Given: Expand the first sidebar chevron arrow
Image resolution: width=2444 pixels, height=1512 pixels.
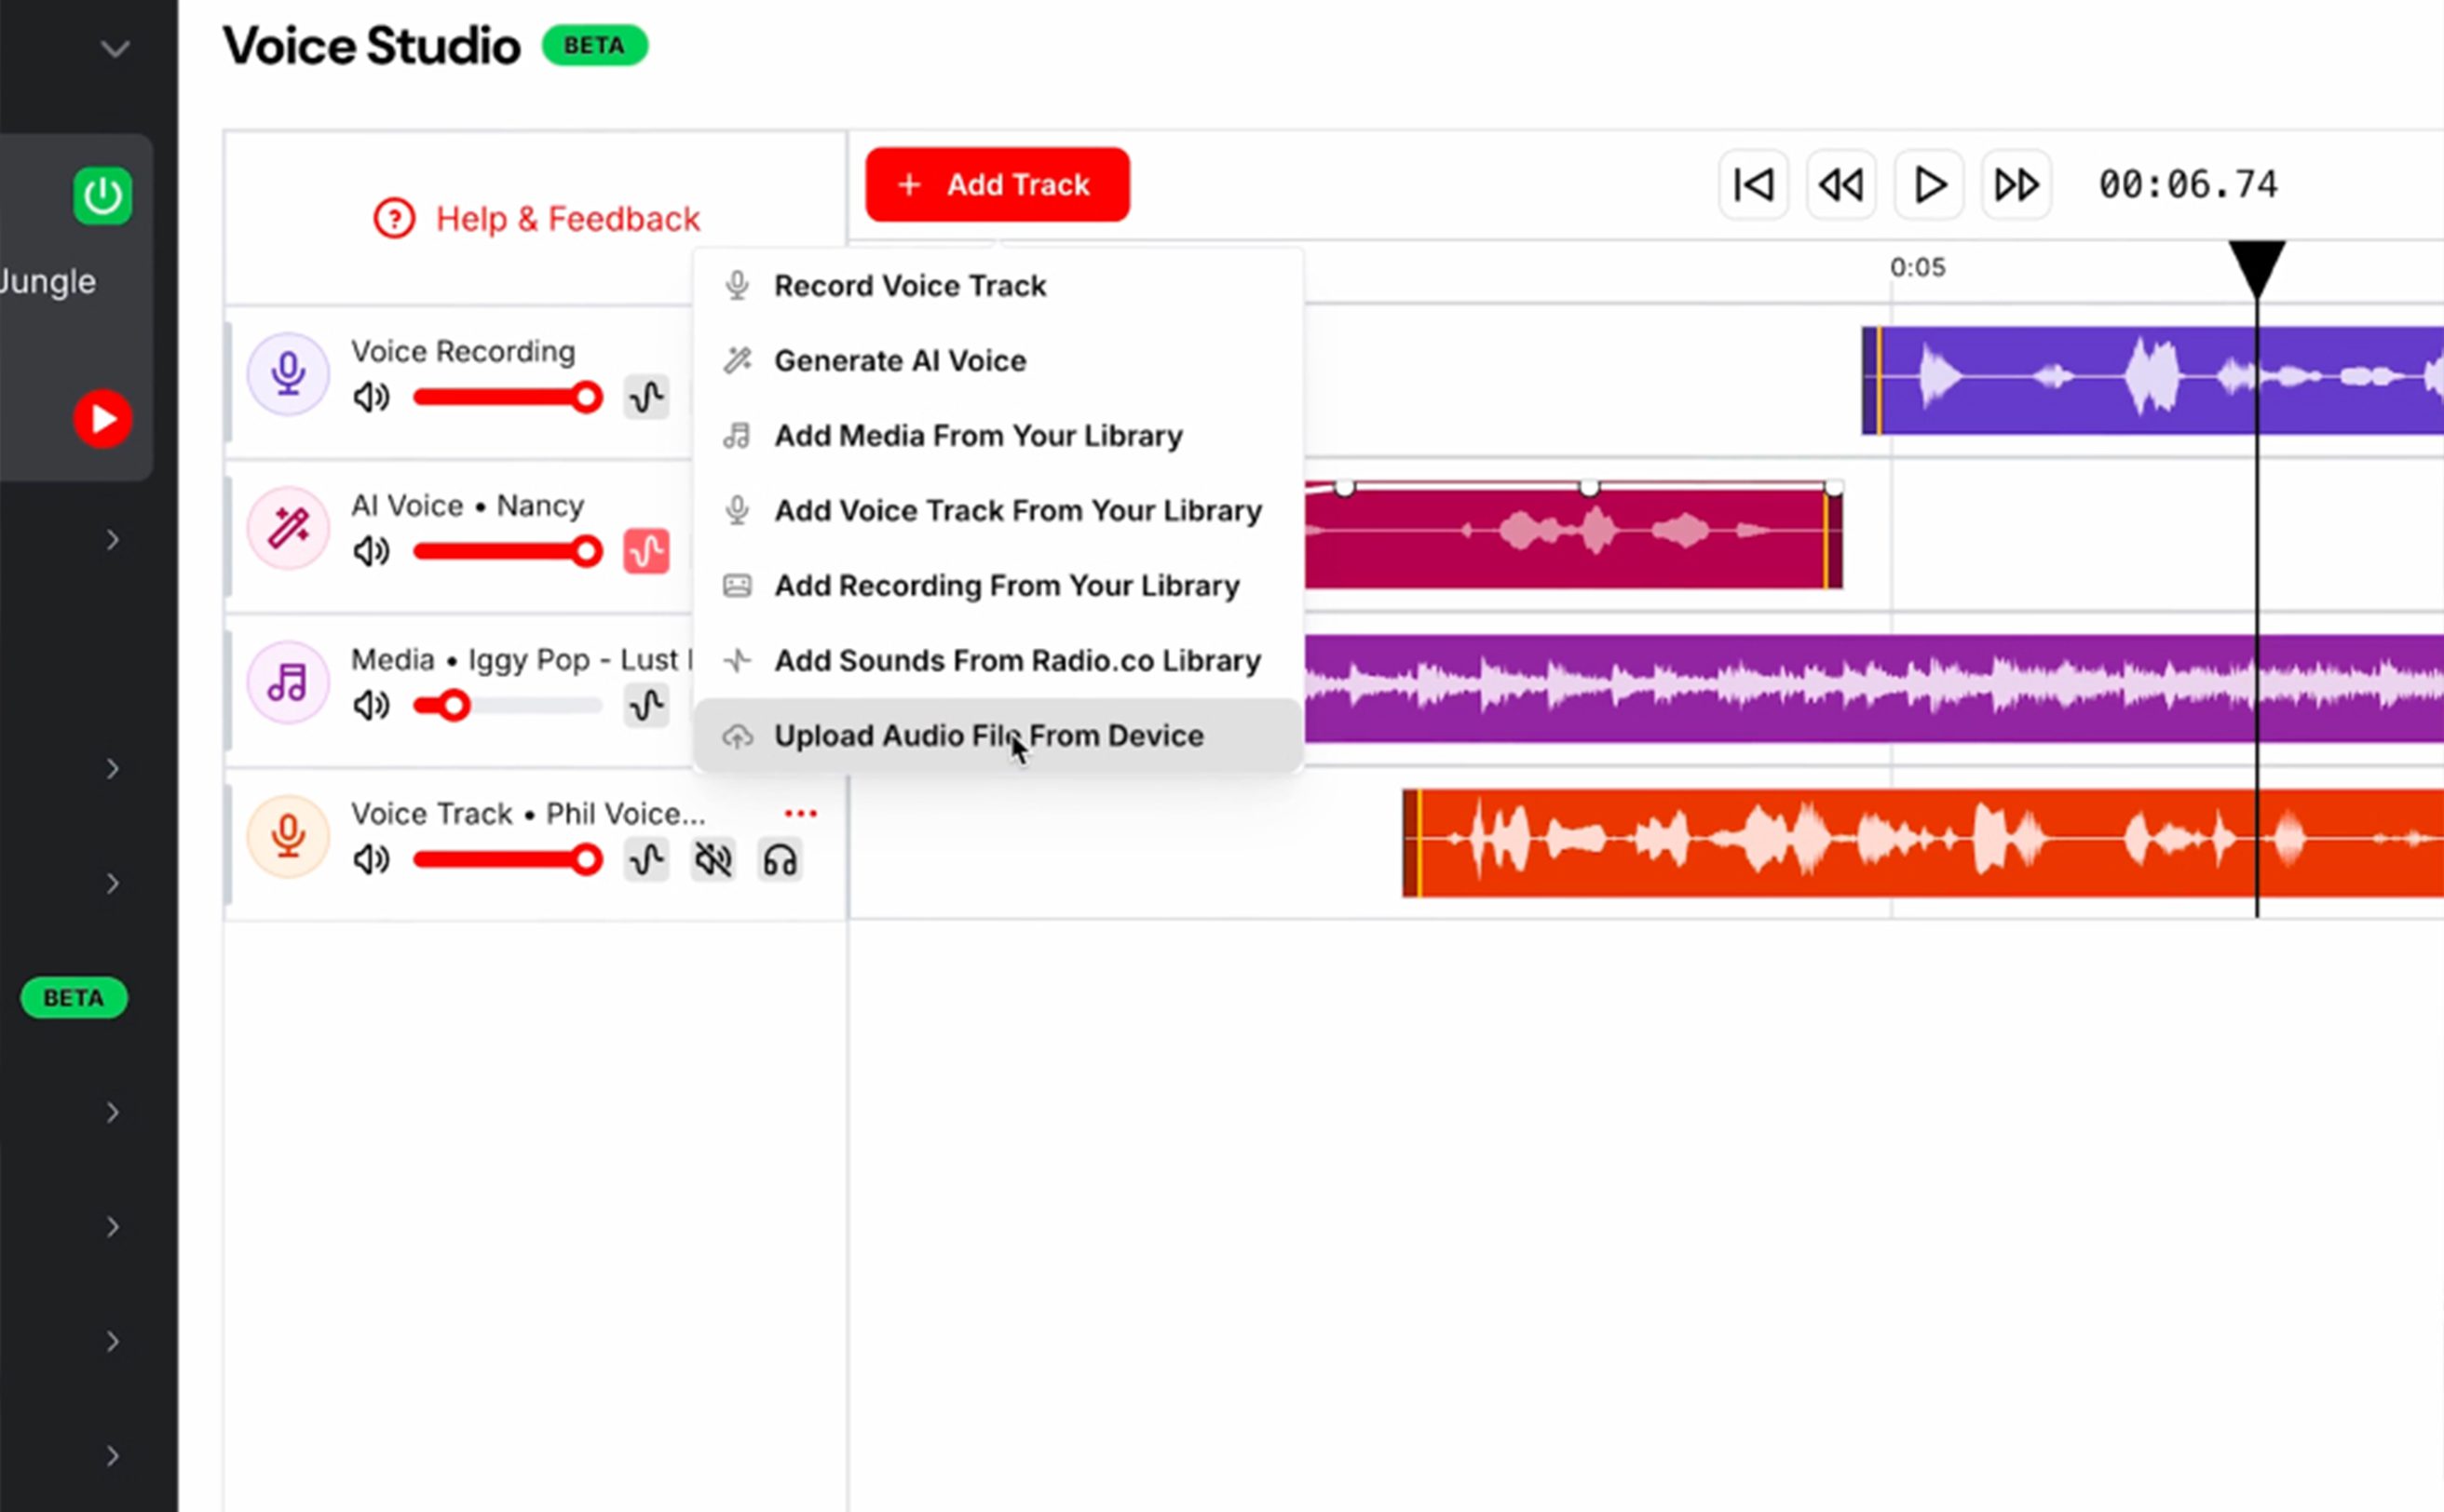Looking at the screenshot, I should (x=112, y=540).
